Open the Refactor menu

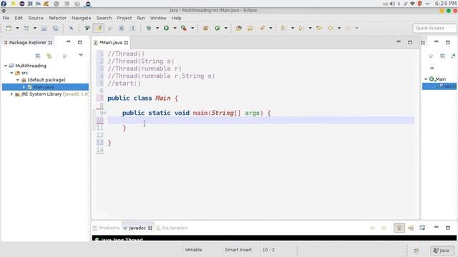coord(57,18)
